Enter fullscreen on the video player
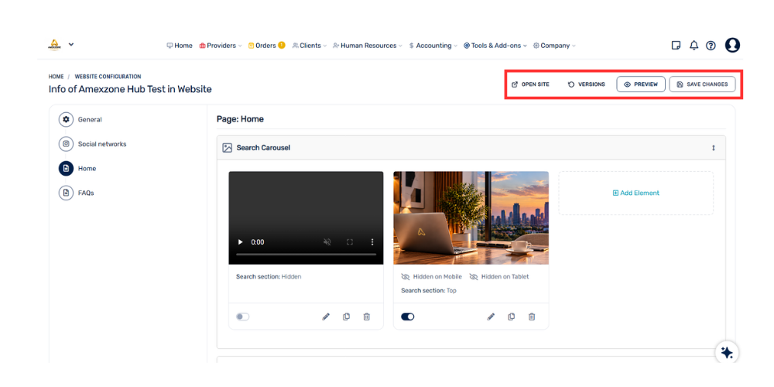This screenshot has width=774, height=387. click(x=350, y=241)
